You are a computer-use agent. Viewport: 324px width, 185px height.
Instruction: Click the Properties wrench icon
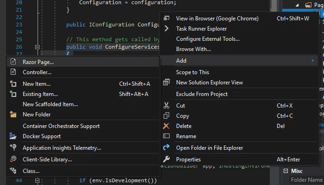tap(166, 159)
